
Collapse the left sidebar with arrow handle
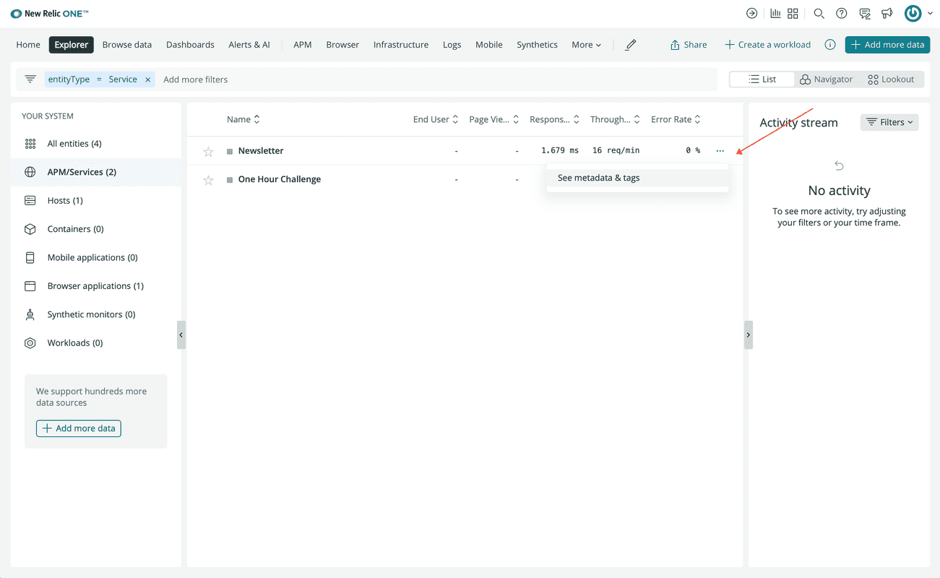tap(181, 335)
